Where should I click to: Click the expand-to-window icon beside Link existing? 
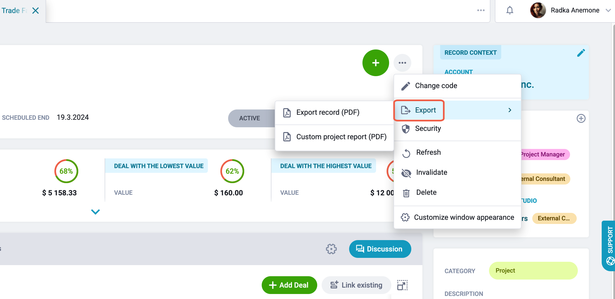402,285
